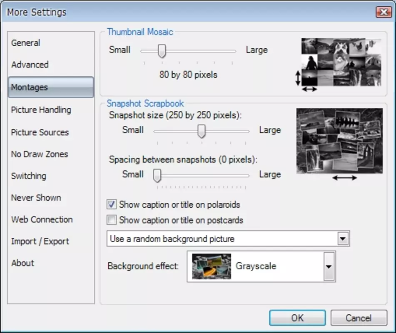Click the Snapshot size slider handle

201,131
